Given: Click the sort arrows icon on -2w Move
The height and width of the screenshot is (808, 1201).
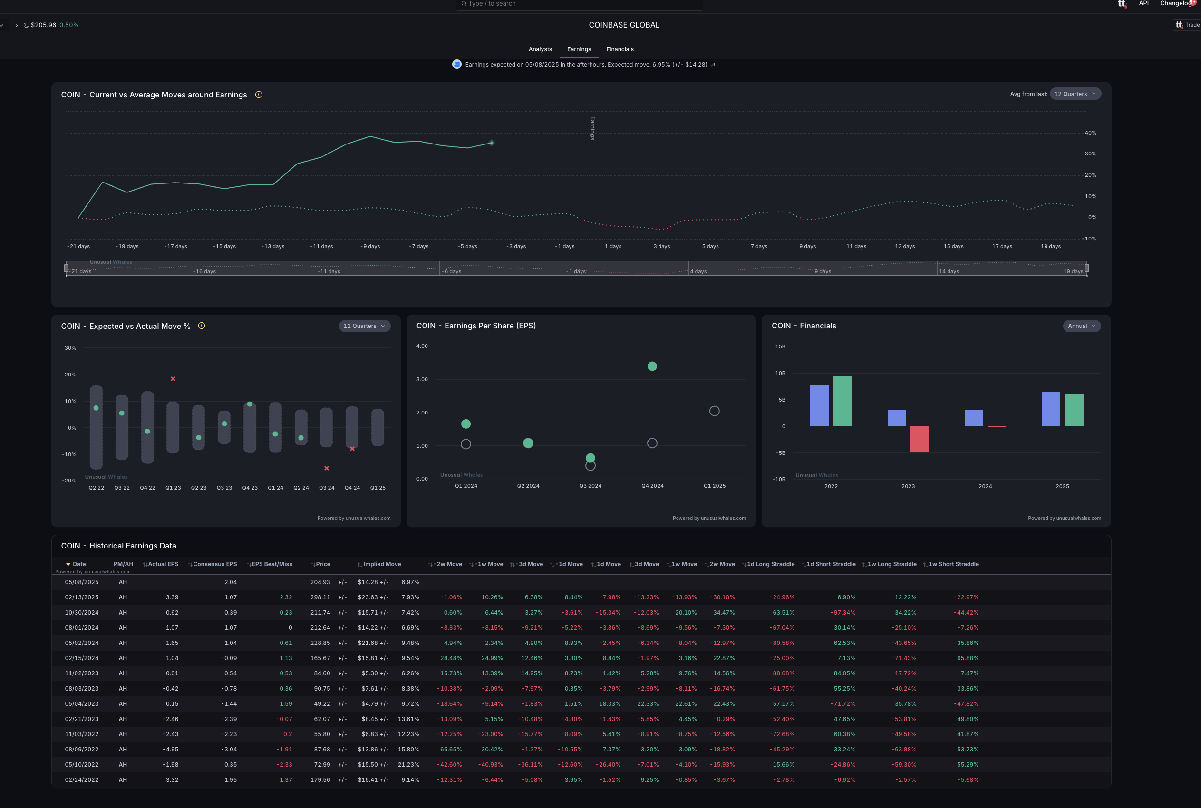Looking at the screenshot, I should pos(430,565).
